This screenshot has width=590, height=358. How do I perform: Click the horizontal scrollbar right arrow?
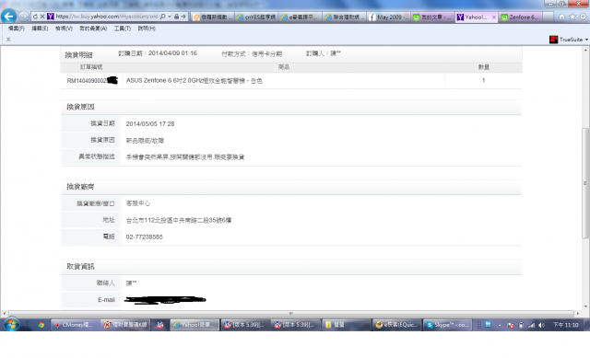click(x=578, y=313)
